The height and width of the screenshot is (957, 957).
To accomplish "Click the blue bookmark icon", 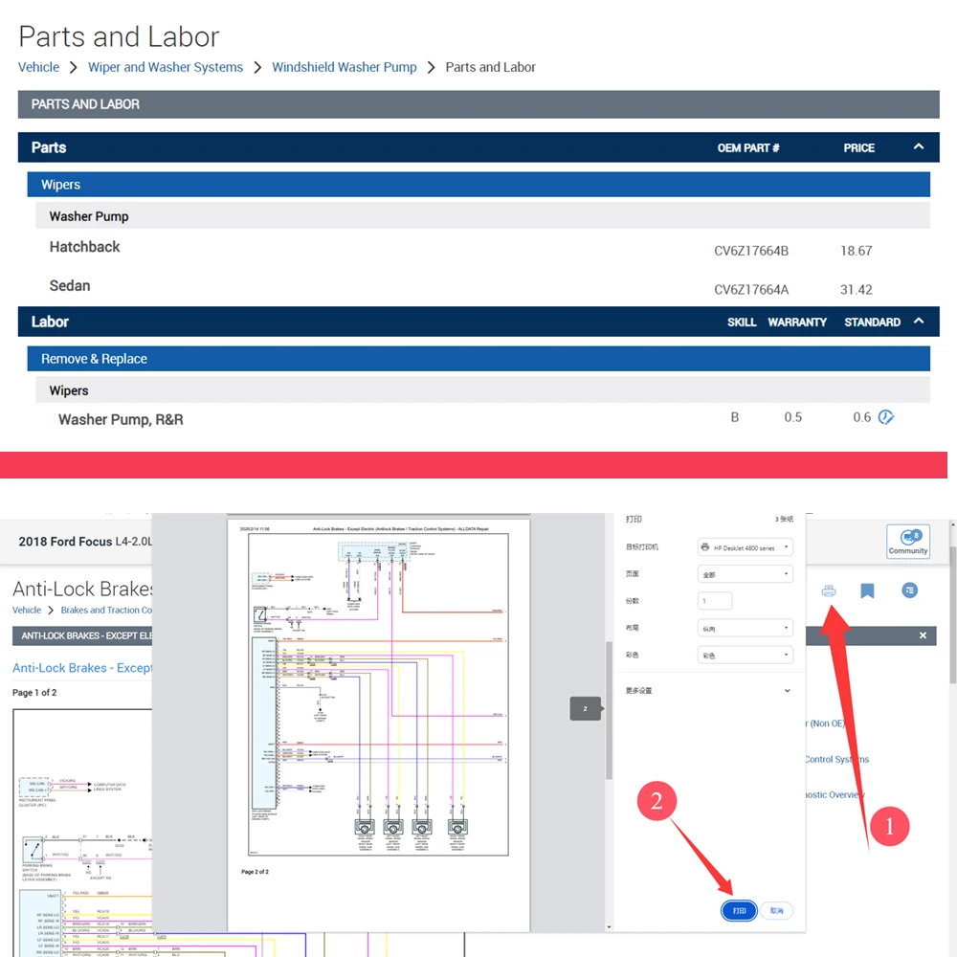I will pyautogui.click(x=867, y=590).
